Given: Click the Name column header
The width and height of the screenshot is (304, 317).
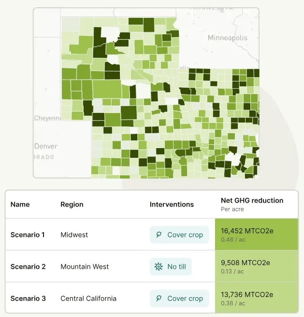Looking at the screenshot, I should pyautogui.click(x=20, y=205).
